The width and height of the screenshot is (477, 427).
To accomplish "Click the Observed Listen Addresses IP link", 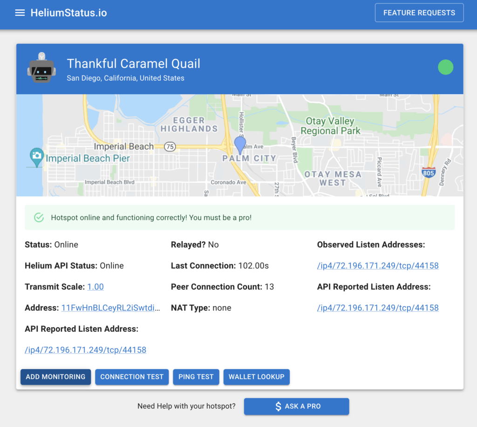I will point(378,266).
